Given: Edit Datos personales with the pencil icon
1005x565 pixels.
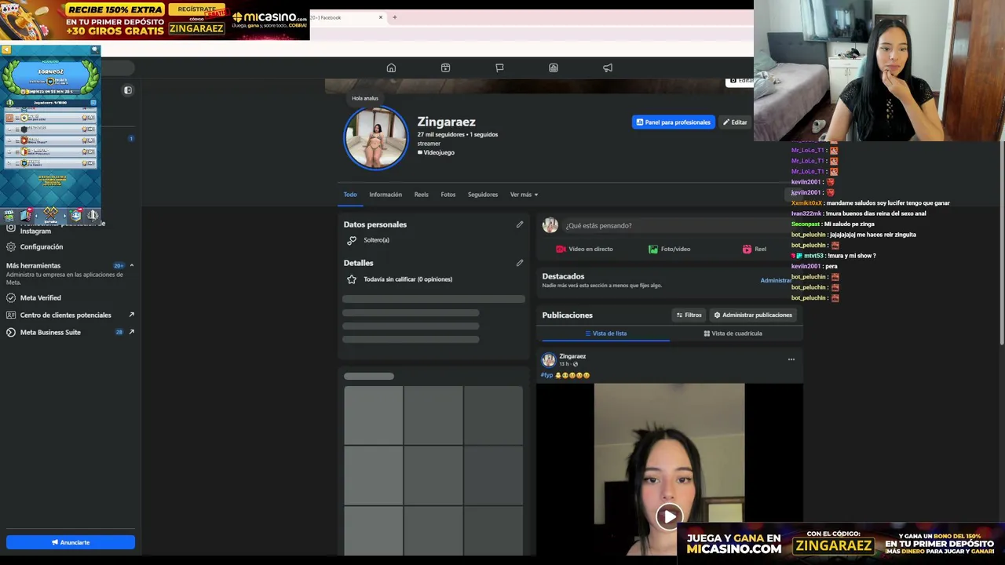Looking at the screenshot, I should [x=520, y=225].
